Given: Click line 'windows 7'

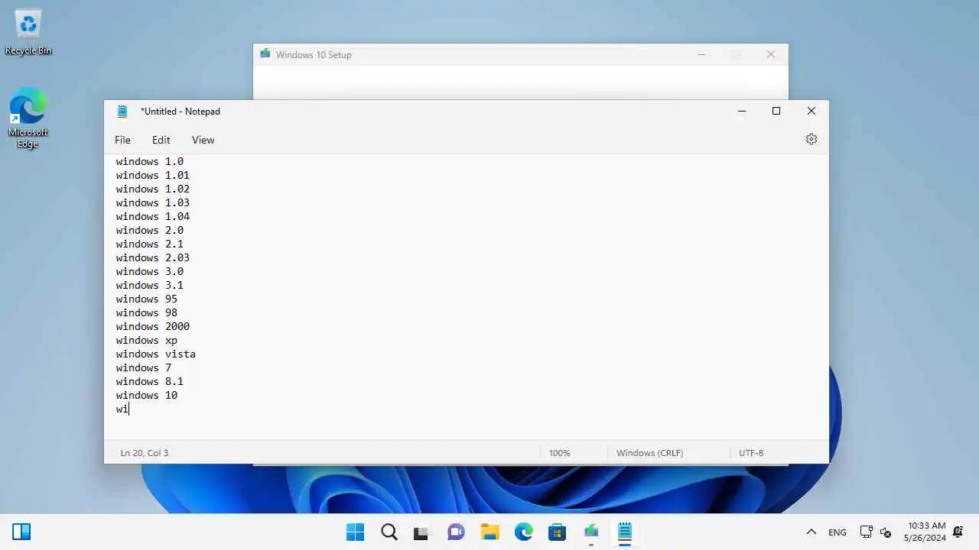Looking at the screenshot, I should (x=144, y=367).
